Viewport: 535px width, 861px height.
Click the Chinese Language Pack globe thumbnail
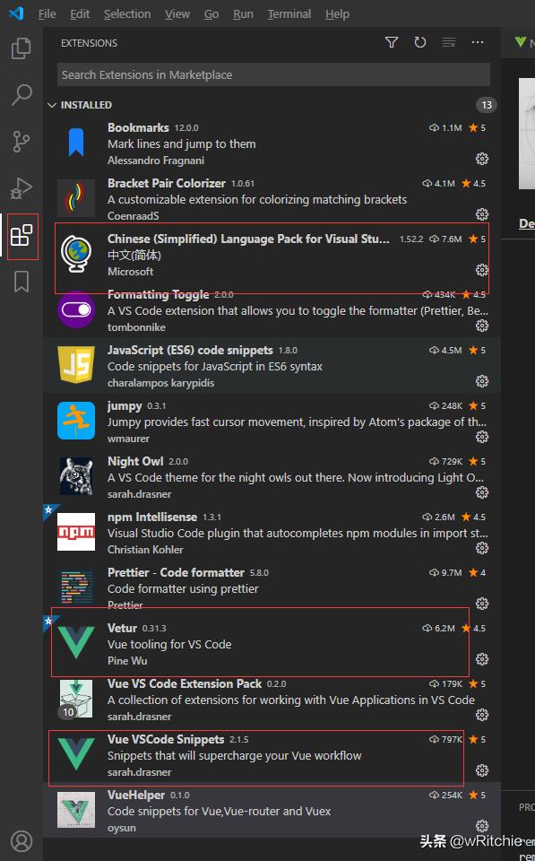(75, 254)
